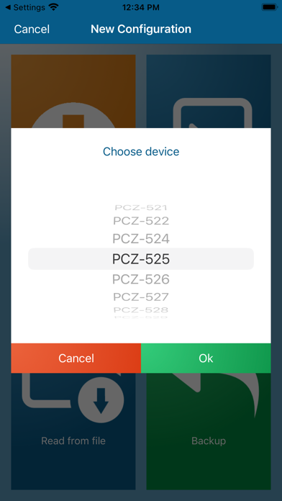
Task: Tap the Backup tile label
Action: coord(209,441)
